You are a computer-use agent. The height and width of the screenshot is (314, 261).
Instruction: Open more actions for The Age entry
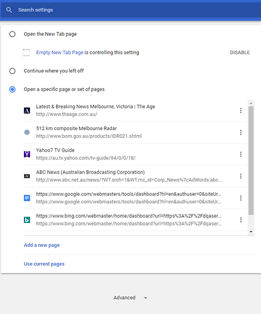pos(241,111)
